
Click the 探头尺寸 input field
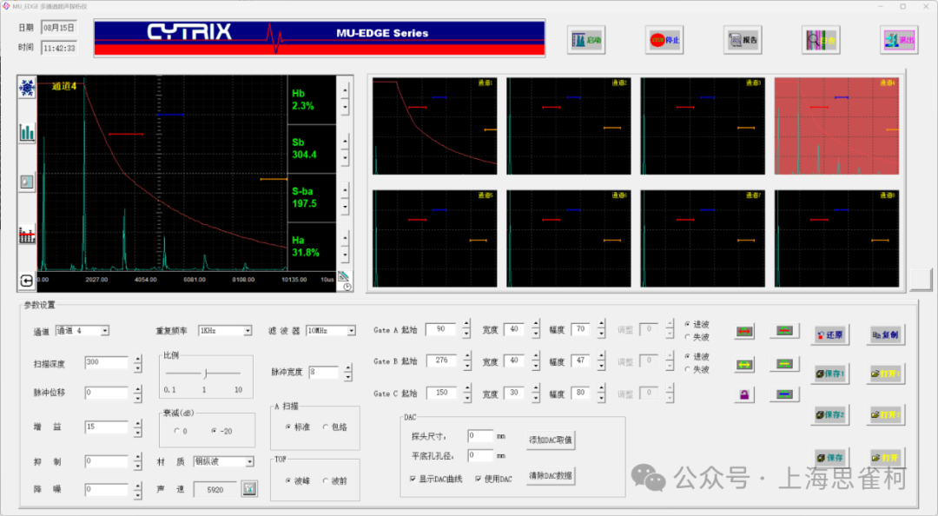(x=480, y=436)
